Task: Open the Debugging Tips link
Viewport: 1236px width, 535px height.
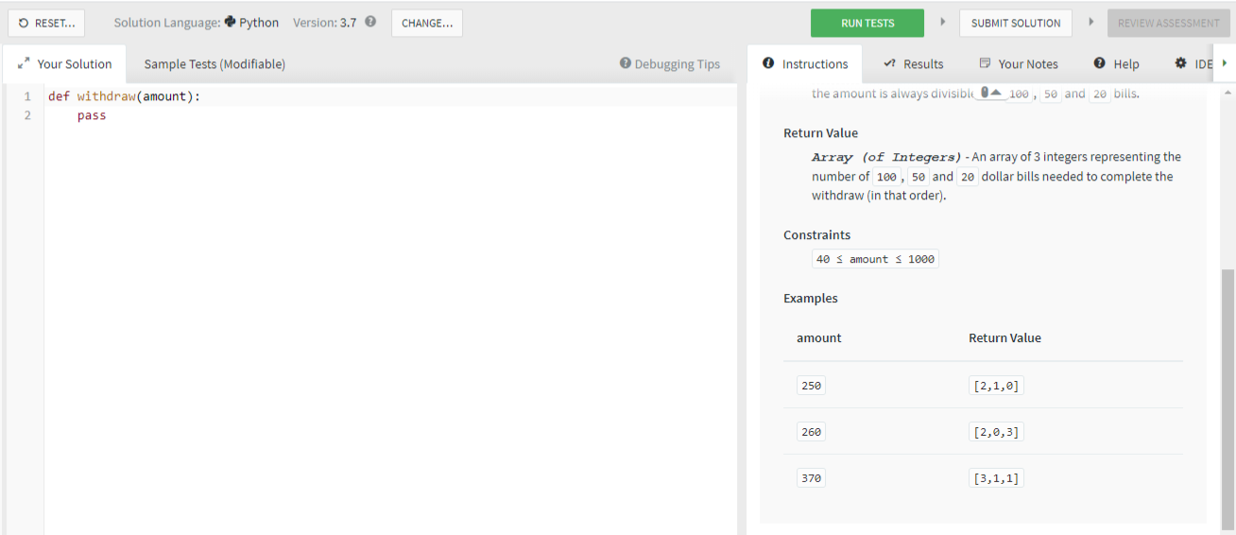Action: tap(670, 64)
